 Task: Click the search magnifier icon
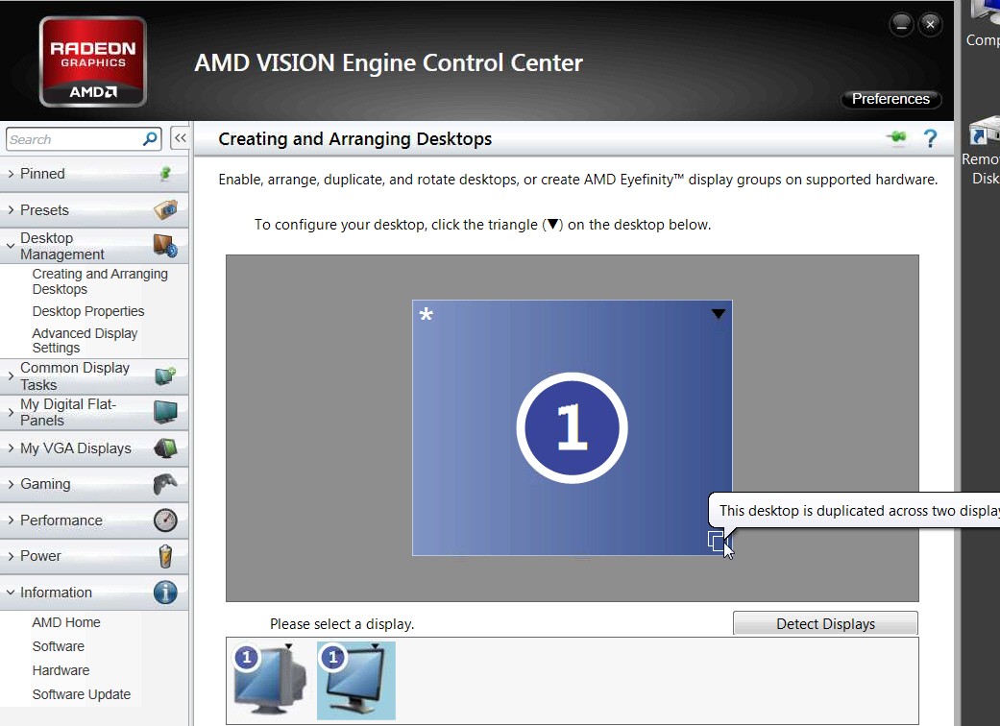click(x=151, y=138)
